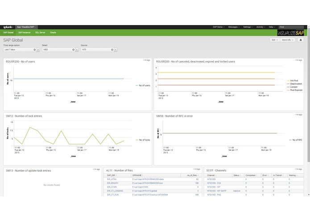
Task: Open the Edit dropdown button
Action: click(275, 40)
